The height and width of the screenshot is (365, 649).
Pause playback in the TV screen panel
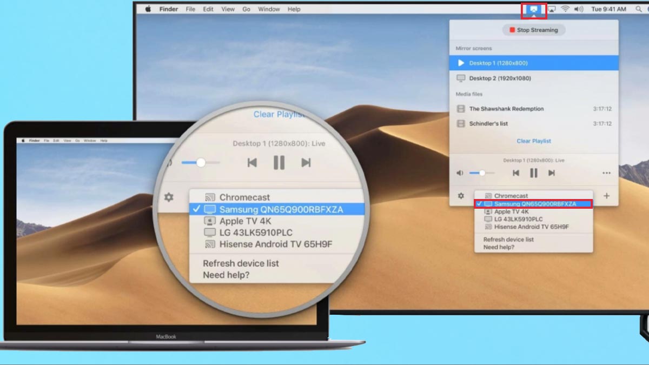click(534, 173)
